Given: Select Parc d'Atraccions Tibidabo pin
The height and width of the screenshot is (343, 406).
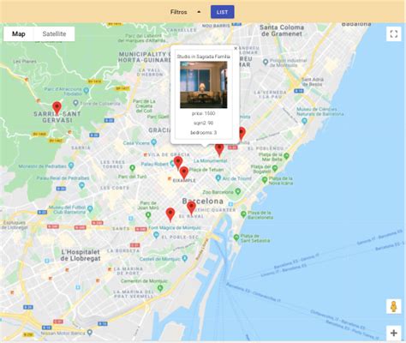Looking at the screenshot, I should [87, 91].
